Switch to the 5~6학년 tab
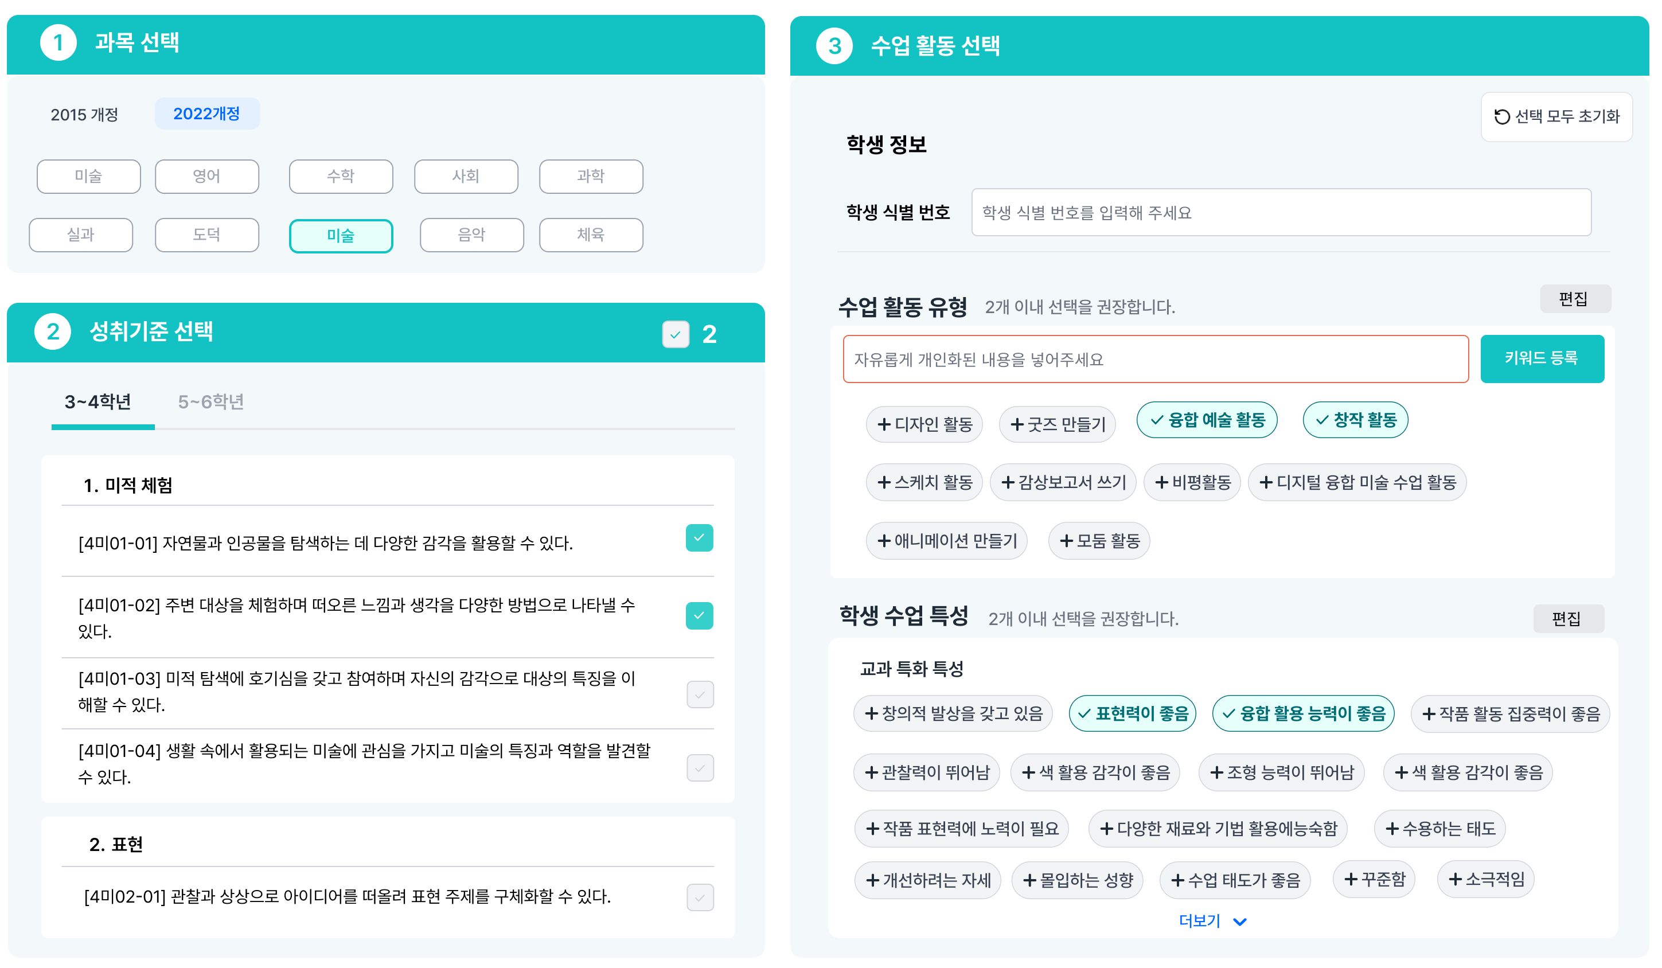The image size is (1662, 968). (211, 401)
